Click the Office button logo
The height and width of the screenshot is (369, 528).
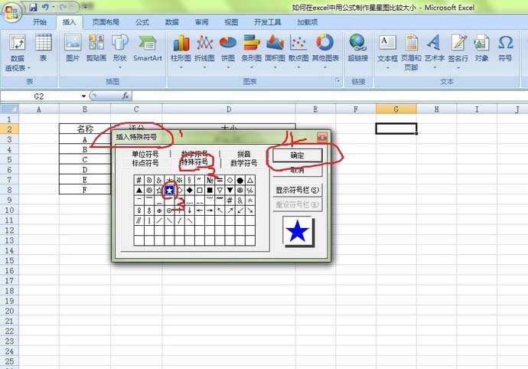pos(11,13)
